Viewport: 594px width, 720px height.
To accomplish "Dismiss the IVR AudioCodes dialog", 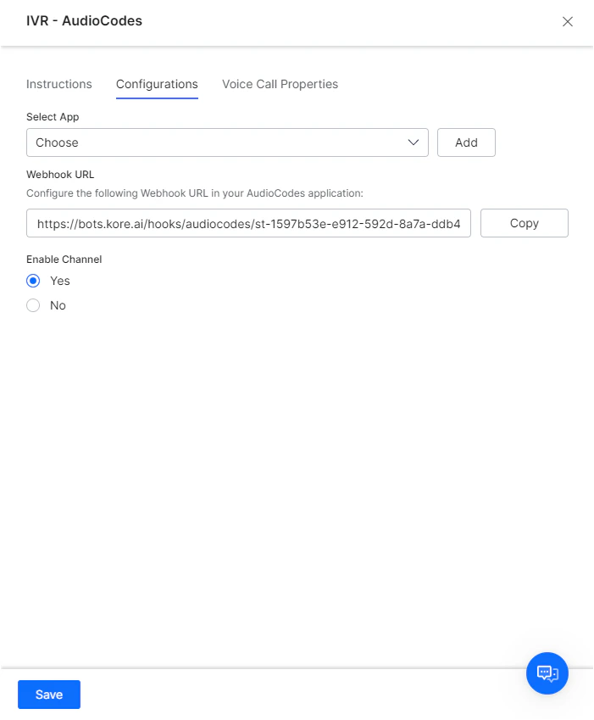I will (567, 21).
